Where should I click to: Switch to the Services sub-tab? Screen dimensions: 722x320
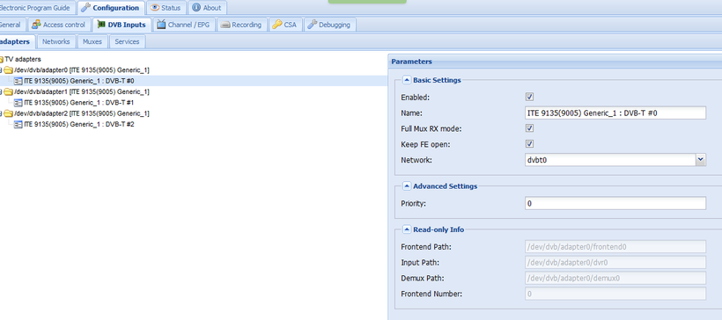pos(127,42)
